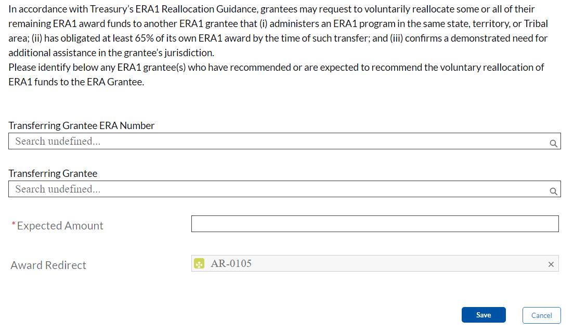Image resolution: width=574 pixels, height=332 pixels.
Task: Click the green AR-0105 record icon
Action: point(199,264)
